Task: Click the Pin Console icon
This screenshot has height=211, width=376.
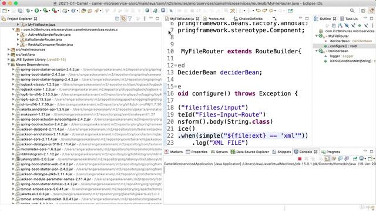Action: pos(355,159)
